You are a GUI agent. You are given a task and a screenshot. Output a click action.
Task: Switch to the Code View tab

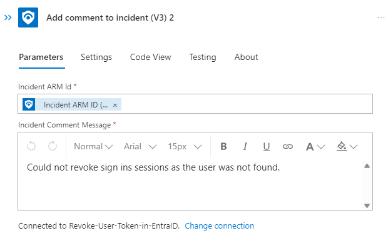[150, 57]
